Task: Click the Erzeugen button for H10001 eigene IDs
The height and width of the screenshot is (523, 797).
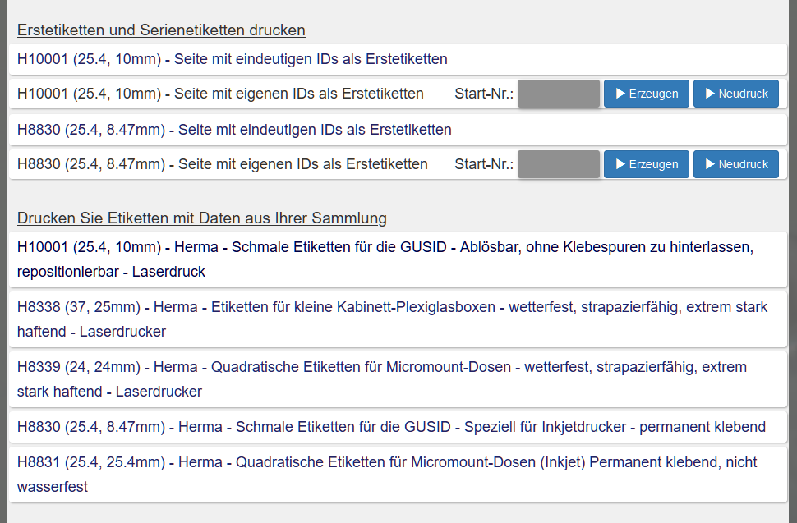Action: [646, 93]
